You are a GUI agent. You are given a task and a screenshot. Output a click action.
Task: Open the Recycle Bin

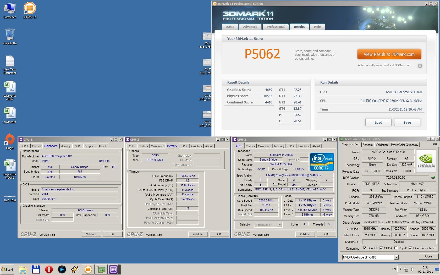pyautogui.click(x=10, y=37)
